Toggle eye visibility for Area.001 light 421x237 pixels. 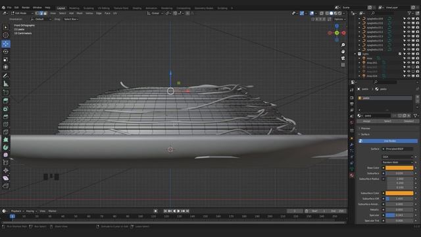tap(409, 63)
